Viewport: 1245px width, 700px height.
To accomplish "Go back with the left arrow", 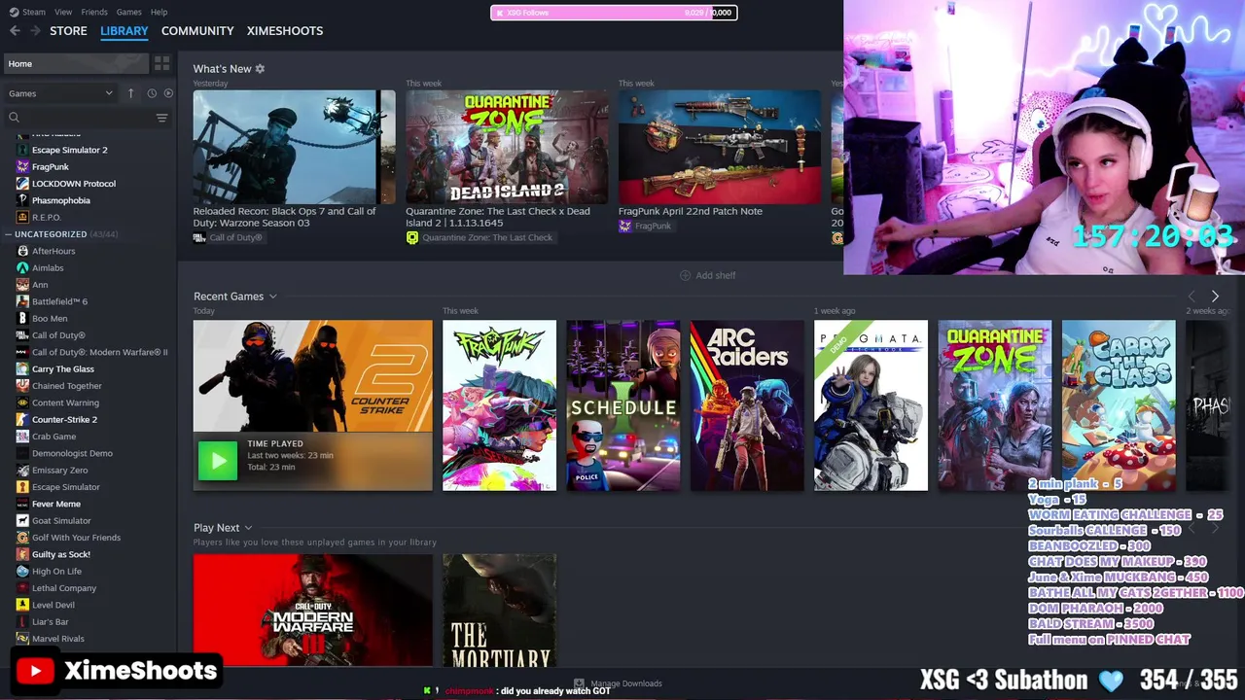I will tap(15, 31).
